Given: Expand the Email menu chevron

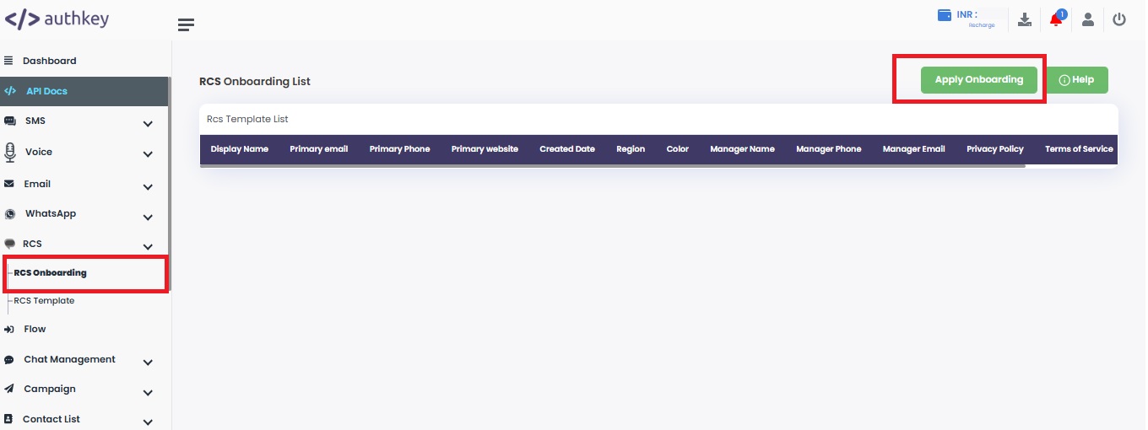Looking at the screenshot, I should click(x=148, y=187).
